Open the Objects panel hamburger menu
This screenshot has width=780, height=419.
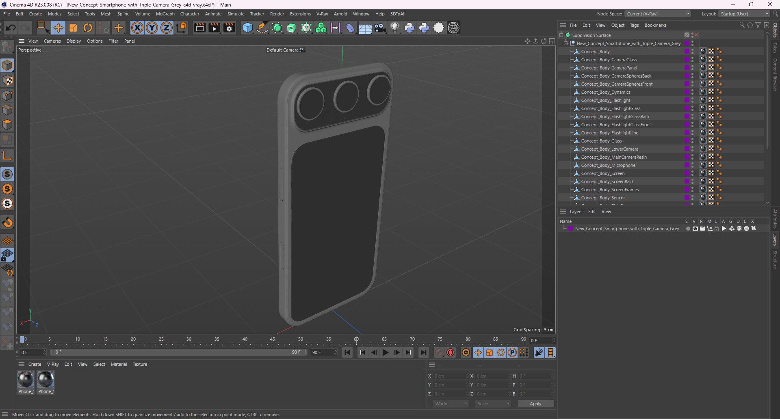[563, 25]
